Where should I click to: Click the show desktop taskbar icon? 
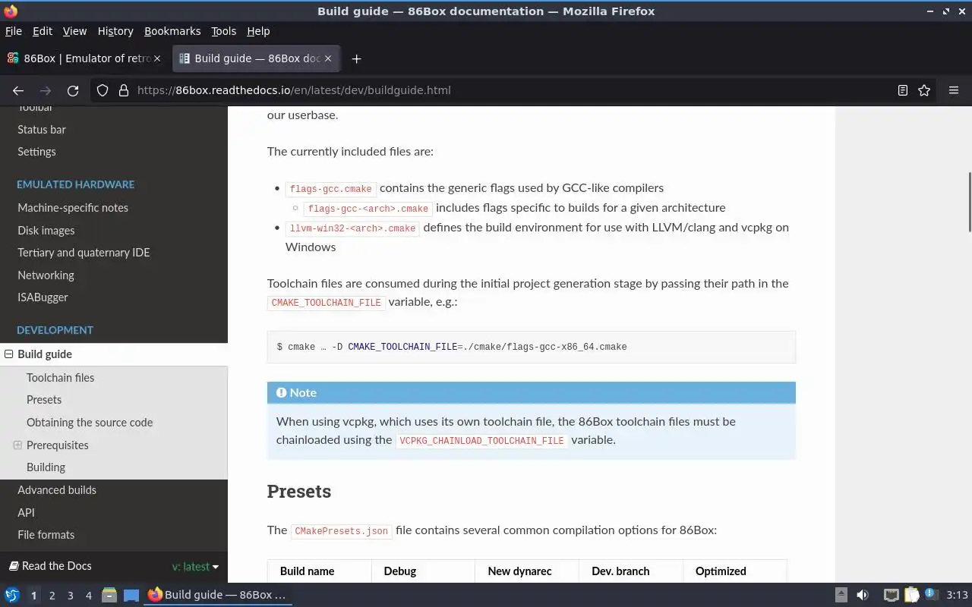pyautogui.click(x=131, y=595)
